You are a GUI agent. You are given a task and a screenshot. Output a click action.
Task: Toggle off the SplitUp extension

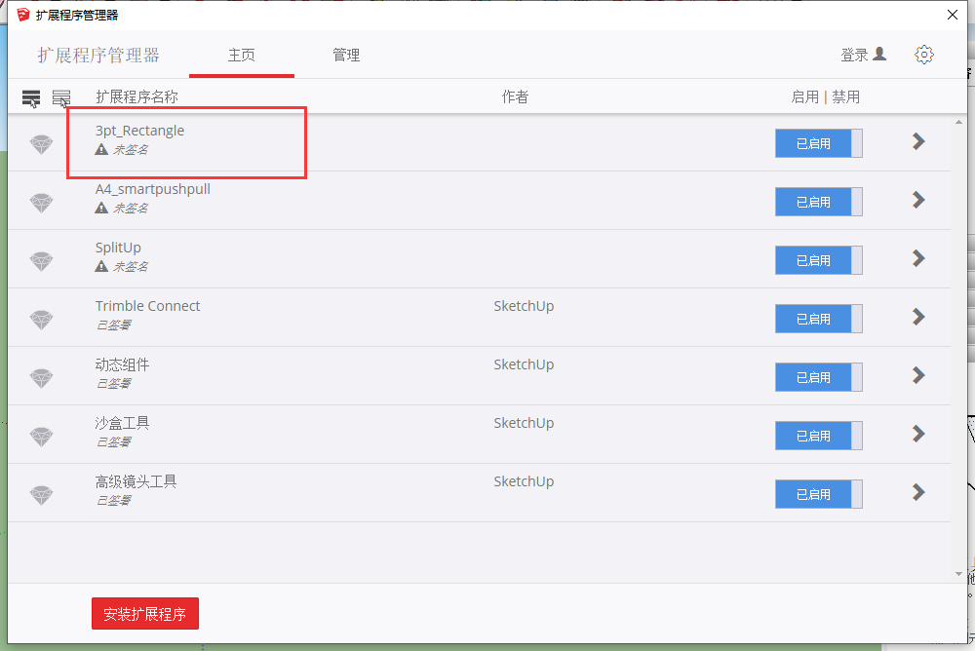point(818,260)
